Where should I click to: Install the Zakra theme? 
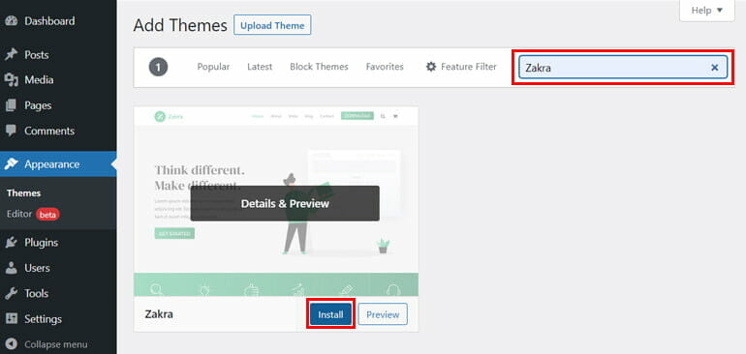pos(330,314)
